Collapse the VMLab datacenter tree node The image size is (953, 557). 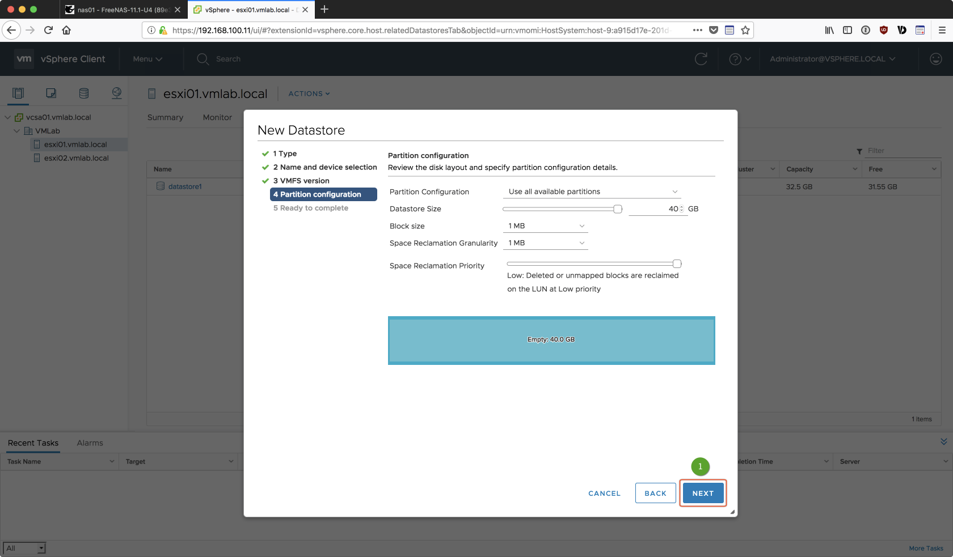17,131
